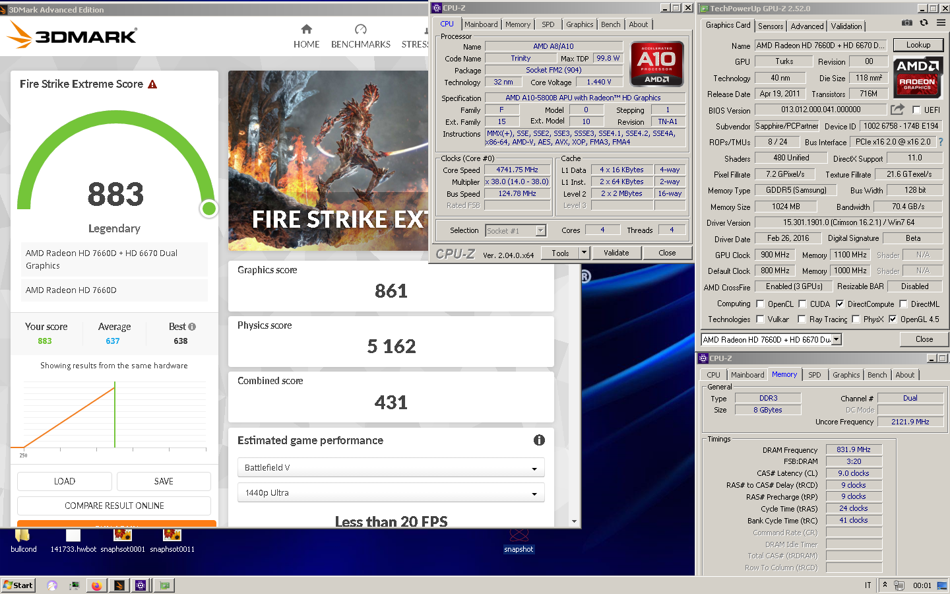Viewport: 950px width, 594px height.
Task: Switch to 3DMark via taskbar button
Action: (119, 585)
